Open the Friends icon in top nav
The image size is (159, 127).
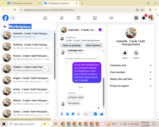62,18
